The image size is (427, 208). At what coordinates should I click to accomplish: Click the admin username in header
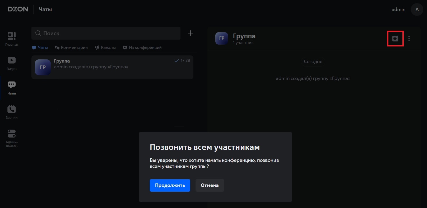click(398, 10)
